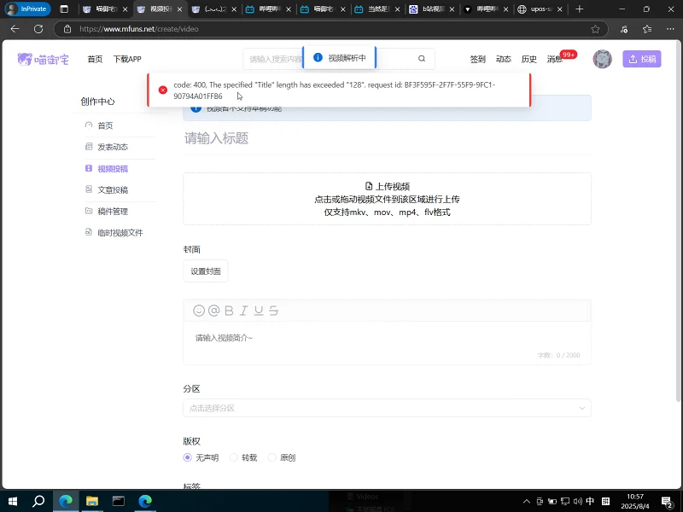Open the user avatar profile

pyautogui.click(x=603, y=59)
